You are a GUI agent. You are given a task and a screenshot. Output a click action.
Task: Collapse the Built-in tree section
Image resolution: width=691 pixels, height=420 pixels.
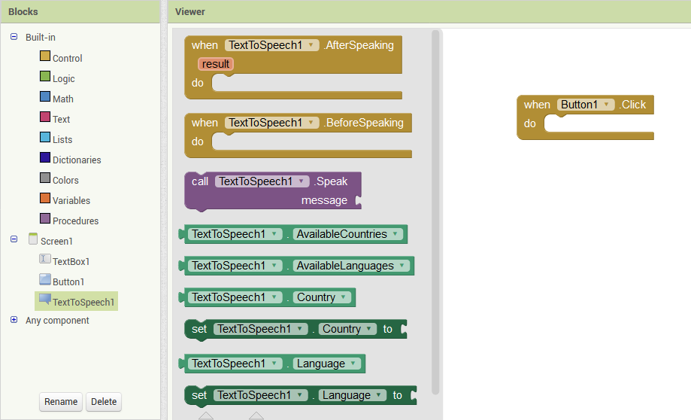tap(14, 36)
